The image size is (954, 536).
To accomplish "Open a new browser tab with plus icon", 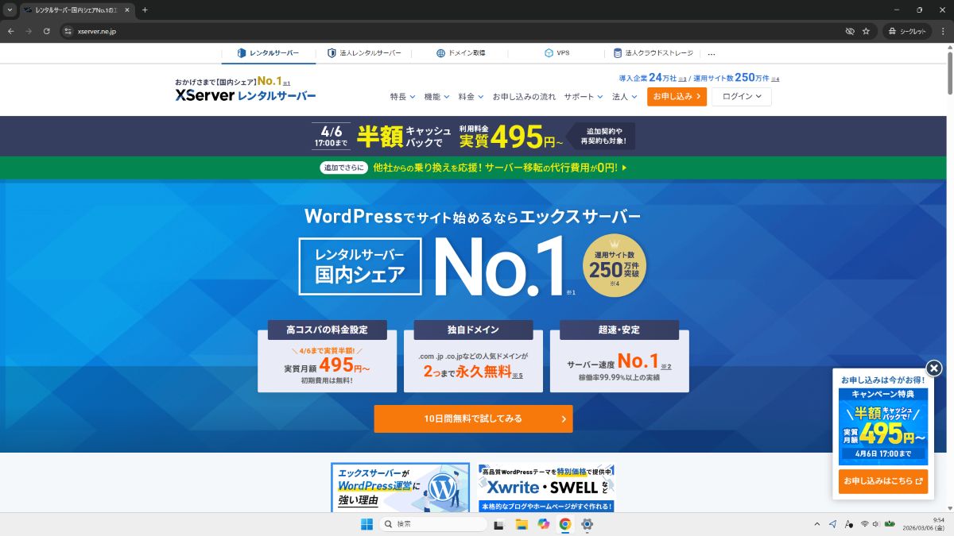I will click(145, 10).
